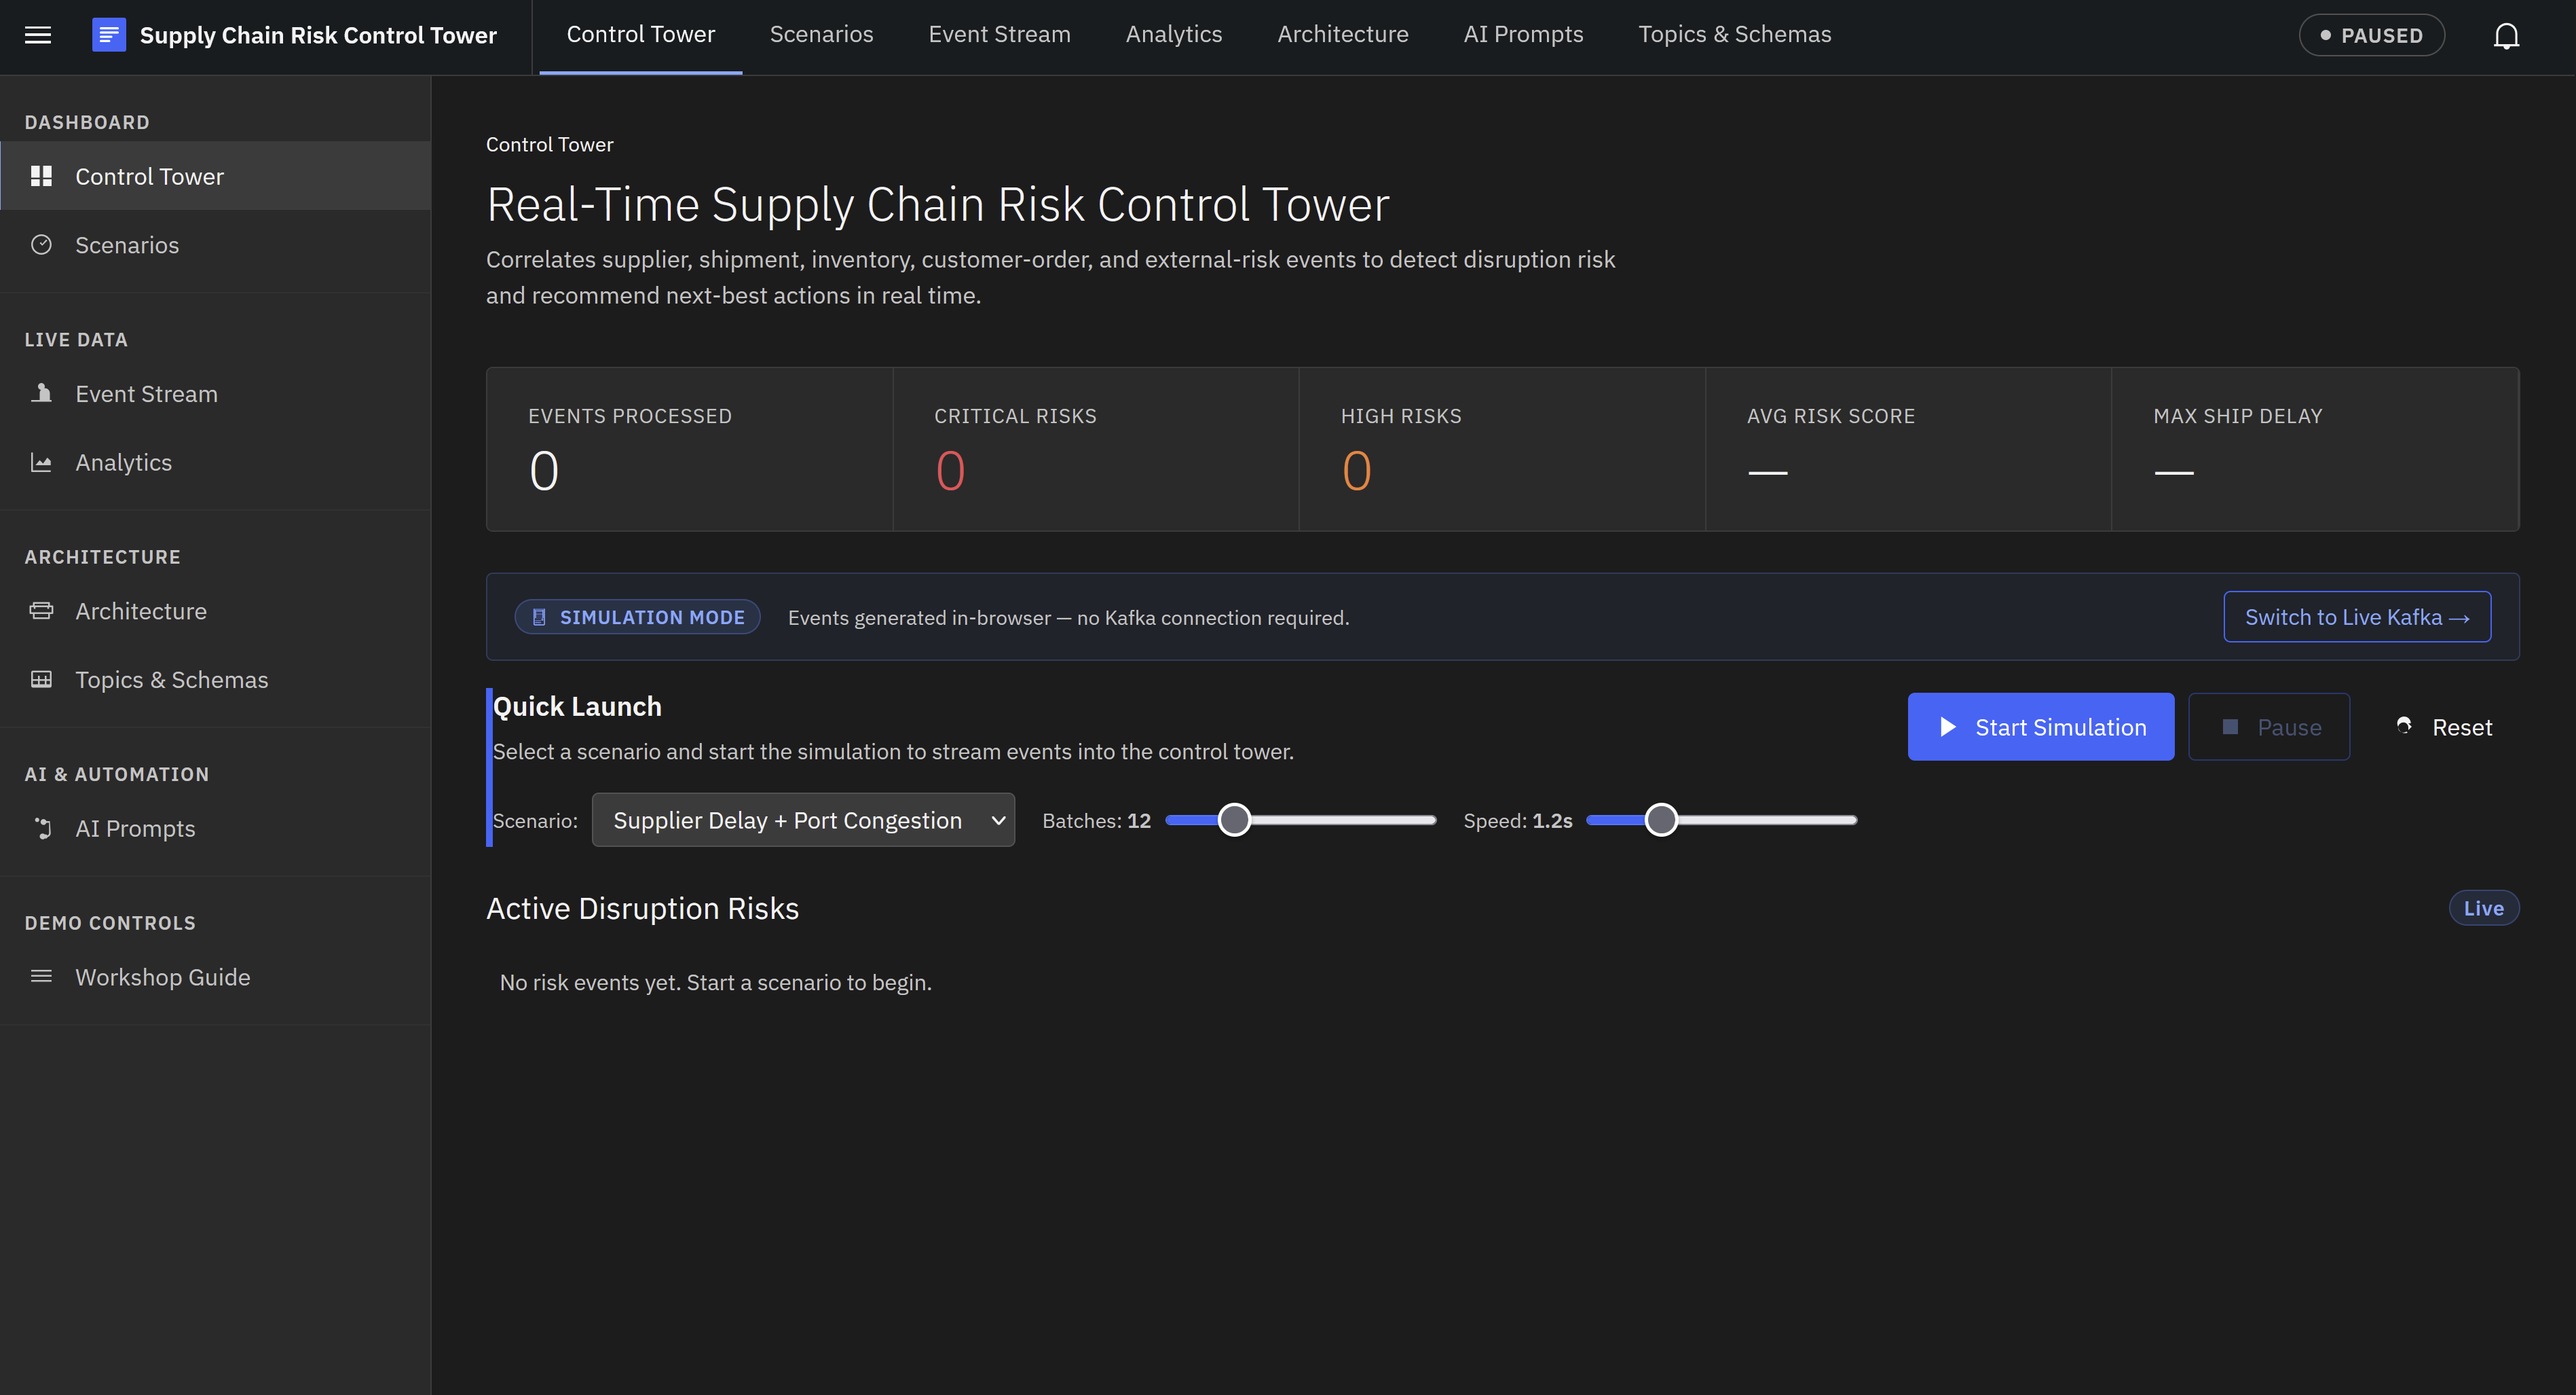Click Switch to Live Kafka link

click(2357, 617)
